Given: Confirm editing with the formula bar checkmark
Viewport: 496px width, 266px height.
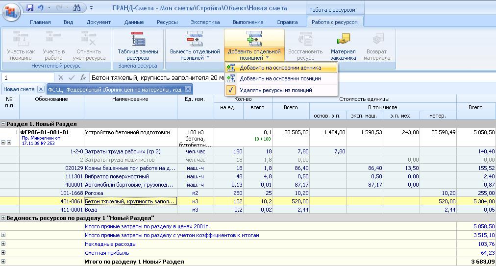Looking at the screenshot, I should (72, 78).
